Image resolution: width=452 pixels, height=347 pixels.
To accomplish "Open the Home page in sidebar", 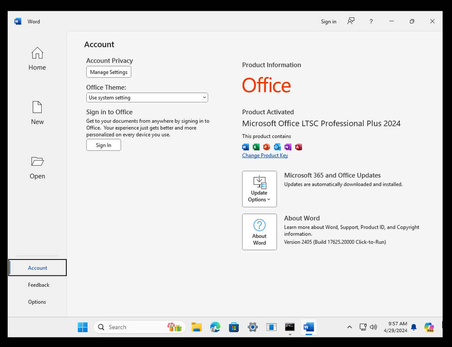I will click(37, 59).
